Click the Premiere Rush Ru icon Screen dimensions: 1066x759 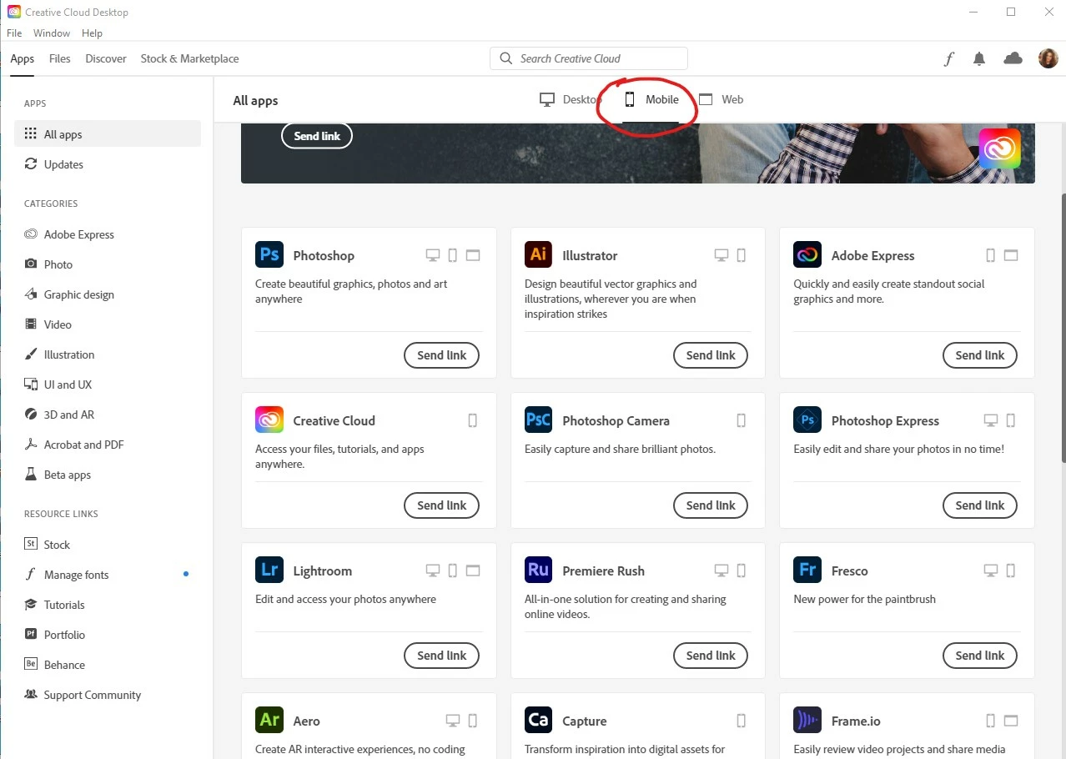539,570
